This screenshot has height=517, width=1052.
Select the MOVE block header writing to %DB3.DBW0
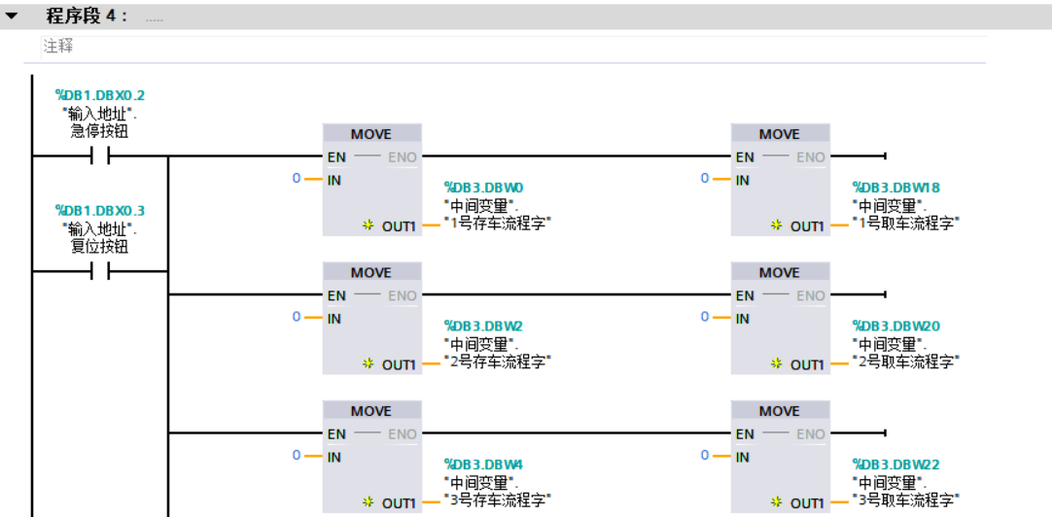371,134
